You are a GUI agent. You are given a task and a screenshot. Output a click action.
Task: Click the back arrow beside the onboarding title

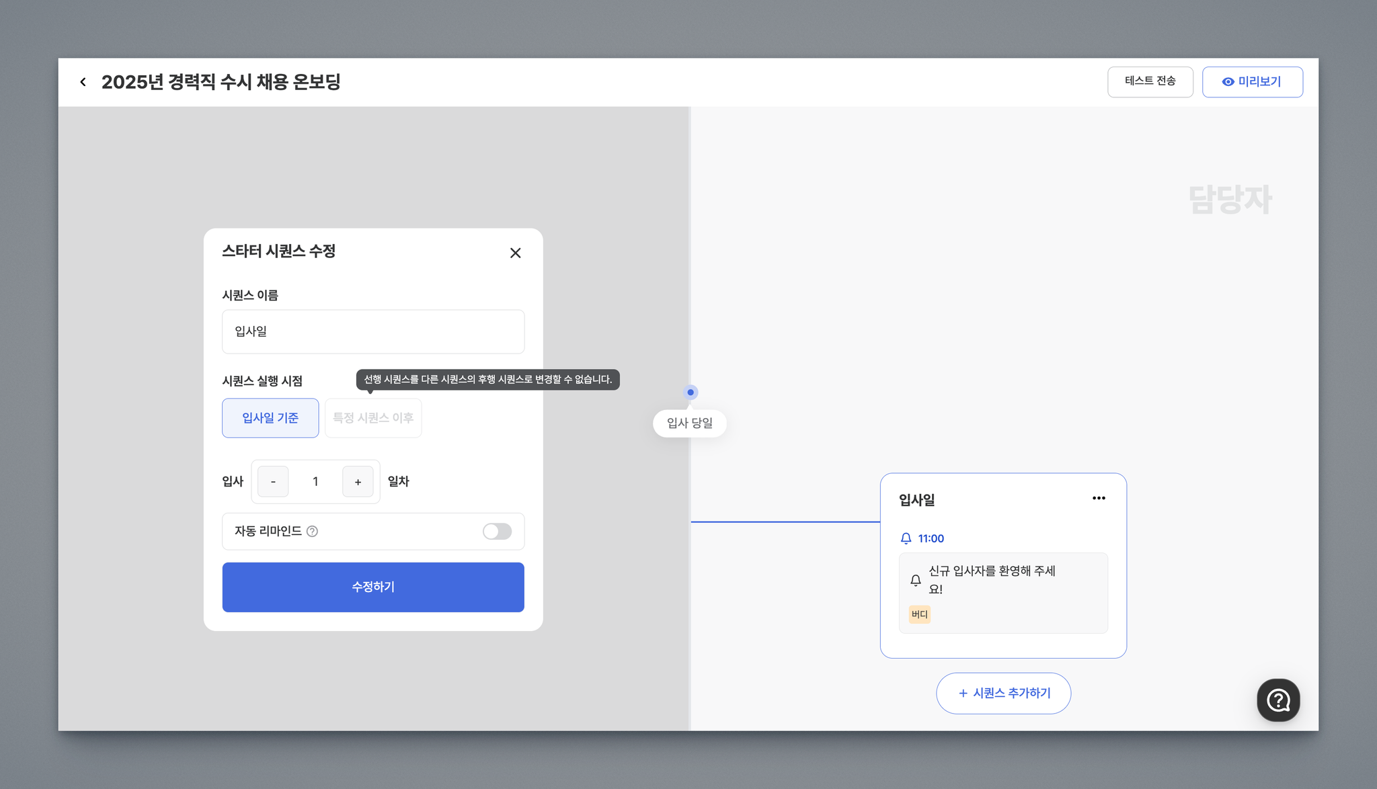point(83,82)
